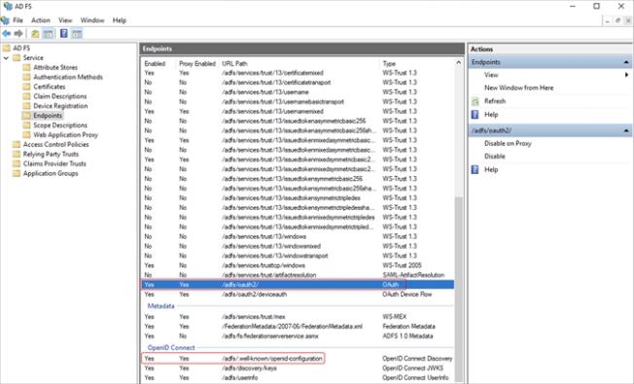This screenshot has width=634, height=384.
Task: Select /adfs/oauth2/ endpoint row
Action: pyautogui.click(x=298, y=285)
